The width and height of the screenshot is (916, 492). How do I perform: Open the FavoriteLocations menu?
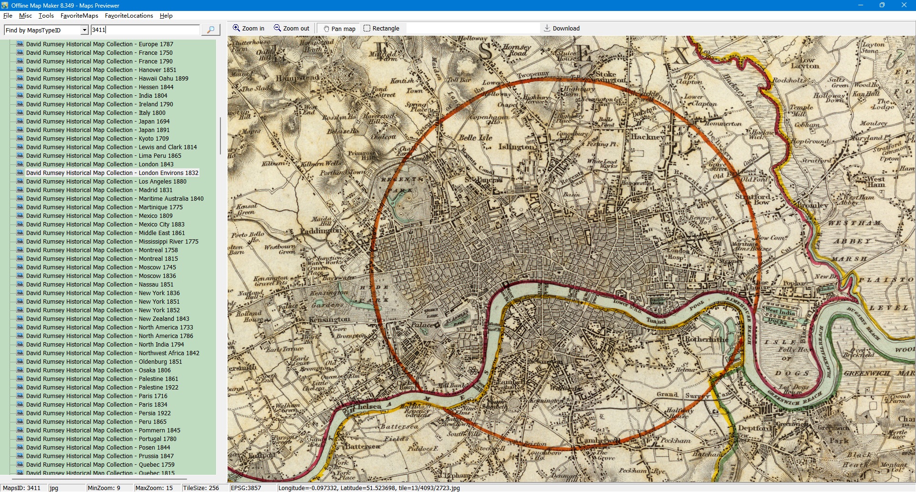(129, 16)
